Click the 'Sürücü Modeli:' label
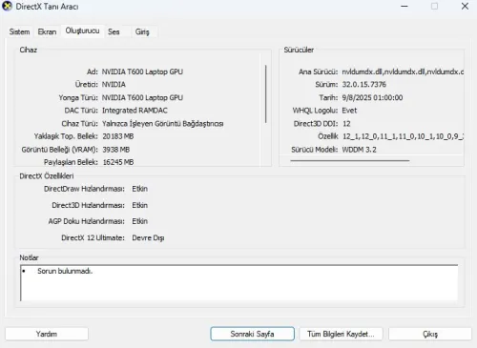This screenshot has height=348, width=477. pos(315,150)
